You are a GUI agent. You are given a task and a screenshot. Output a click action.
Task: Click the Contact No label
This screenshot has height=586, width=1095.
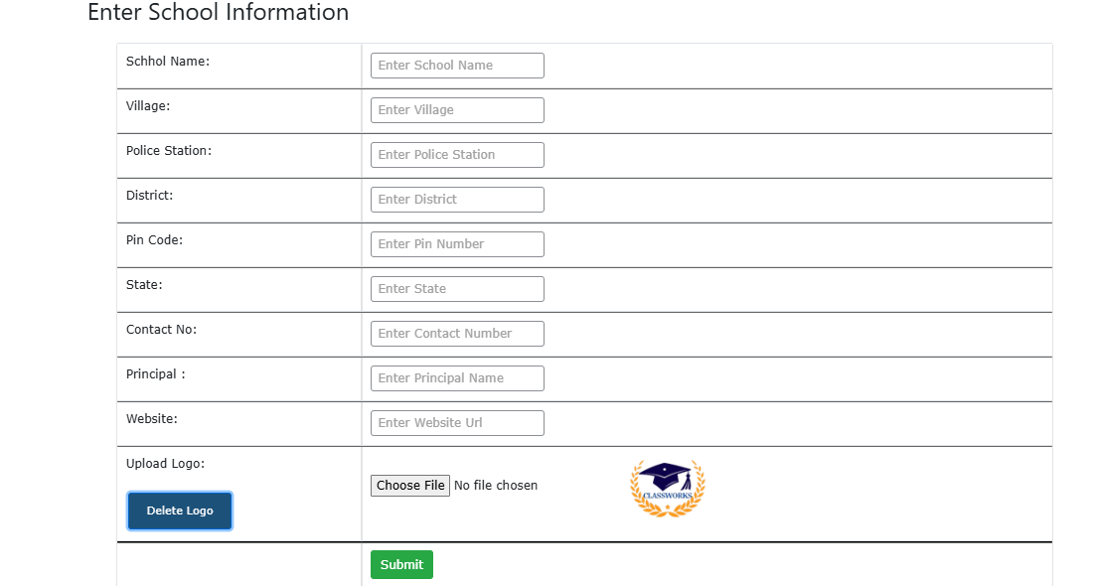161,330
